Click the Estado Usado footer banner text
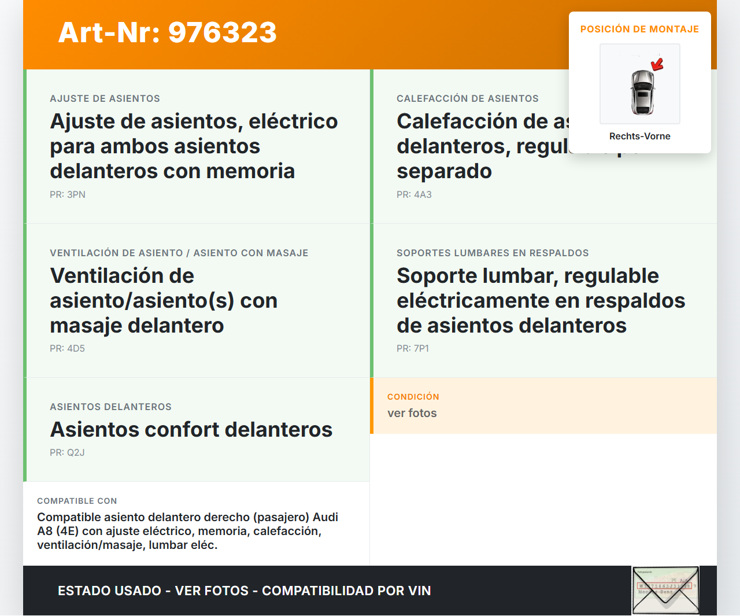Screen dimensions: 740x616 pyautogui.click(x=244, y=591)
